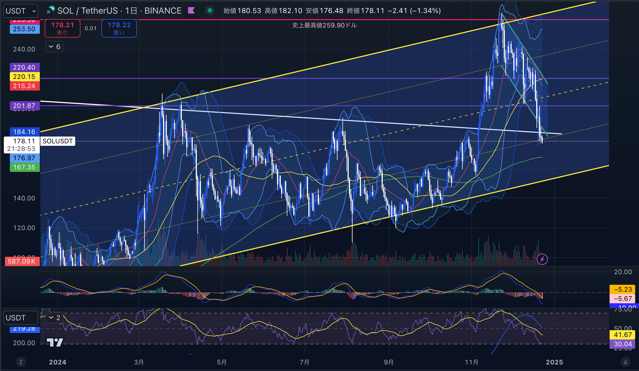Click the red 215.24 price label
This screenshot has height=371, width=639.
click(25, 86)
